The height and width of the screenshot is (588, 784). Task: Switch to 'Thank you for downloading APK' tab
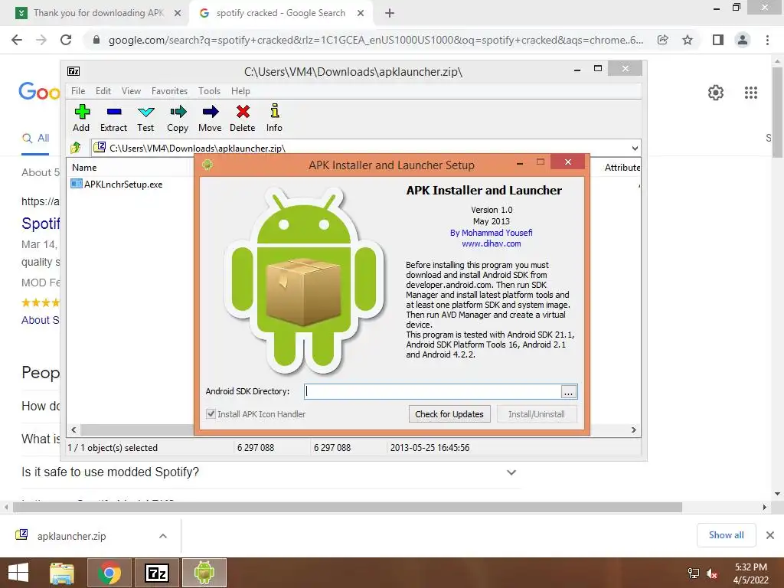pos(98,13)
